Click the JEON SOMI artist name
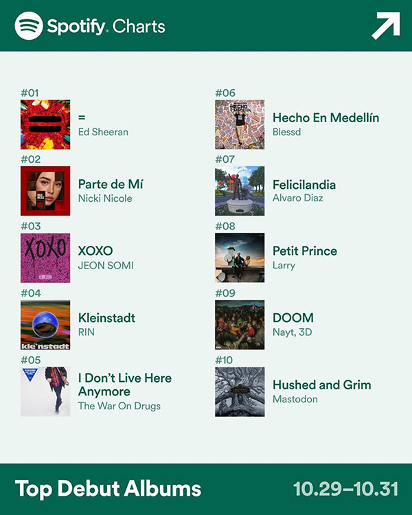This screenshot has height=515, width=412. (x=106, y=265)
